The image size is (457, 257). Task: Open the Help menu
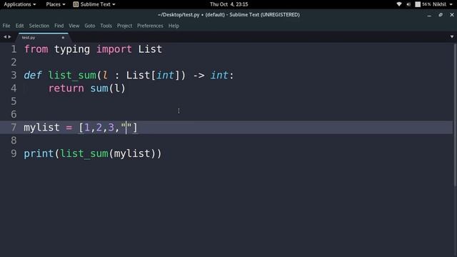tap(174, 26)
